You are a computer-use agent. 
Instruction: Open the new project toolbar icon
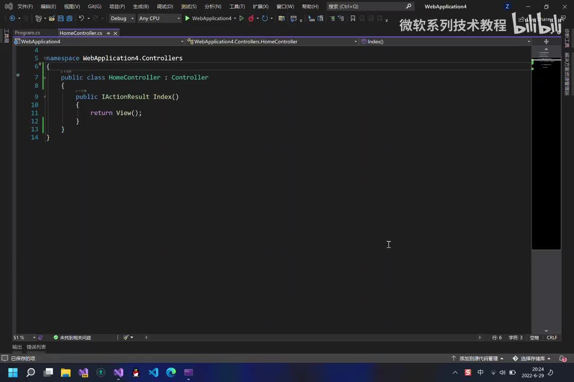(38, 18)
